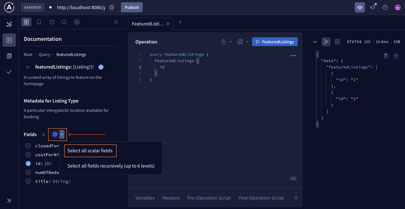The height and width of the screenshot is (209, 405).
Task: Add the title field to the operation
Action: click(x=28, y=181)
